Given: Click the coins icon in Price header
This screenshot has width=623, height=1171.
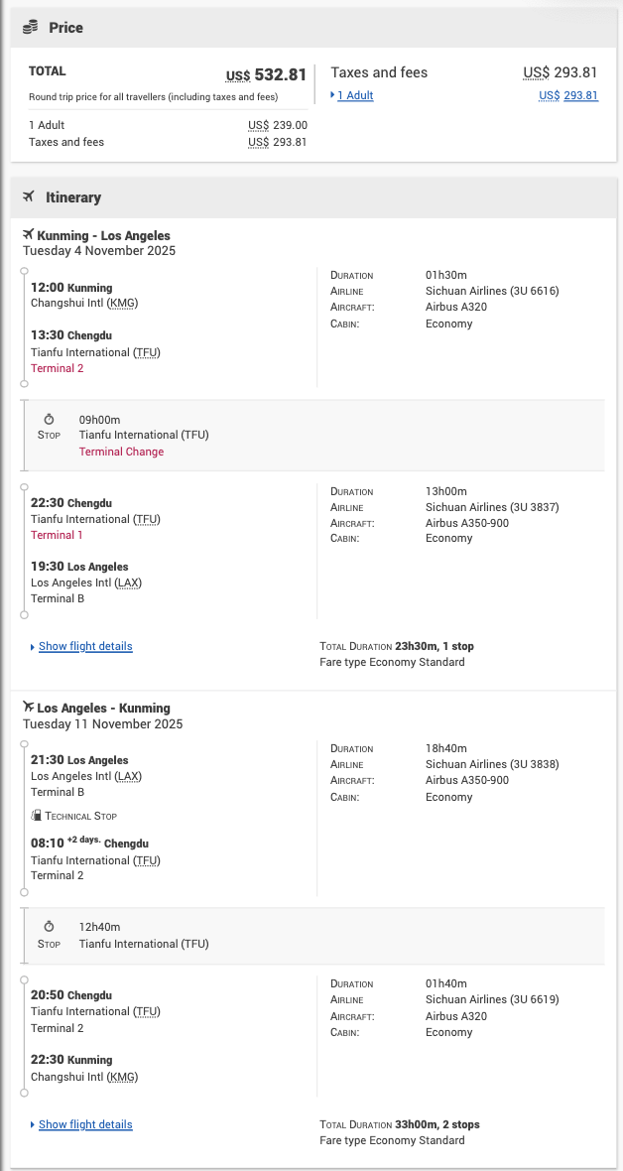Looking at the screenshot, I should pos(31,28).
